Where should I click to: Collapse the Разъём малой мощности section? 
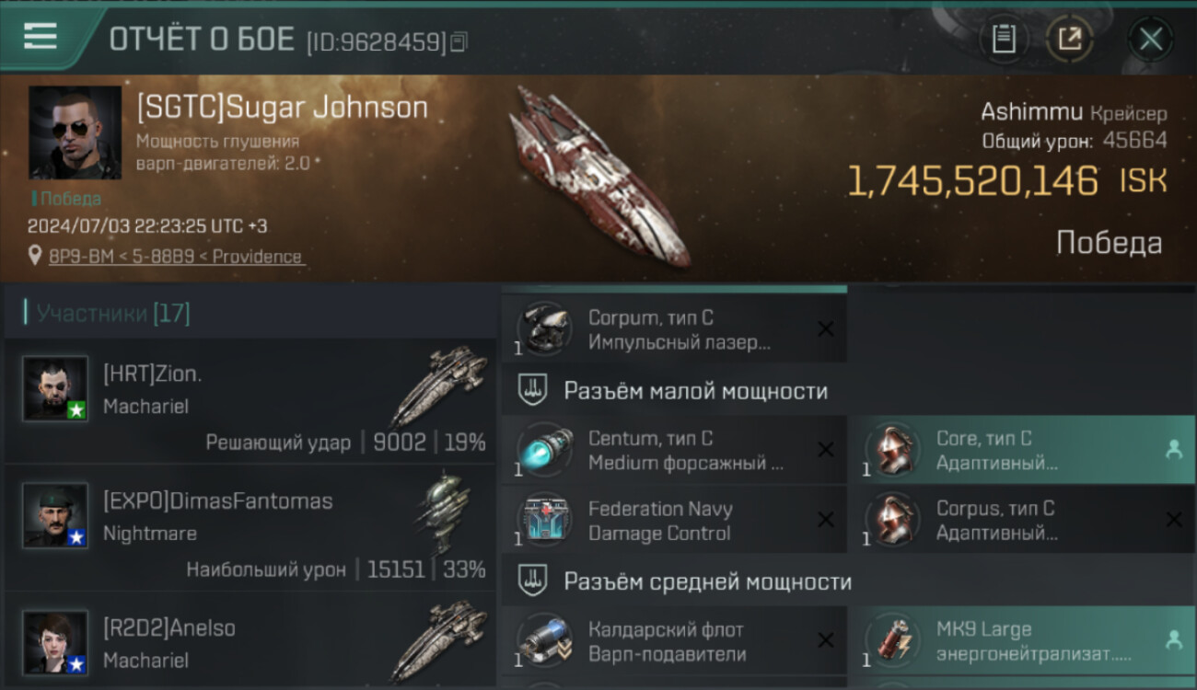point(674,391)
